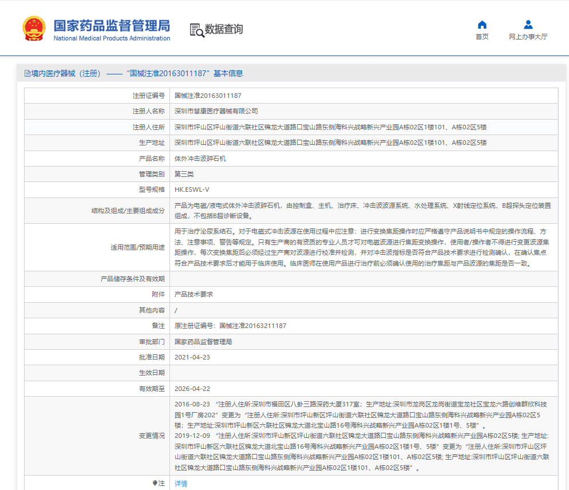Click the 有效期至 row label
Screen dimensions: 569x490
[152, 389]
